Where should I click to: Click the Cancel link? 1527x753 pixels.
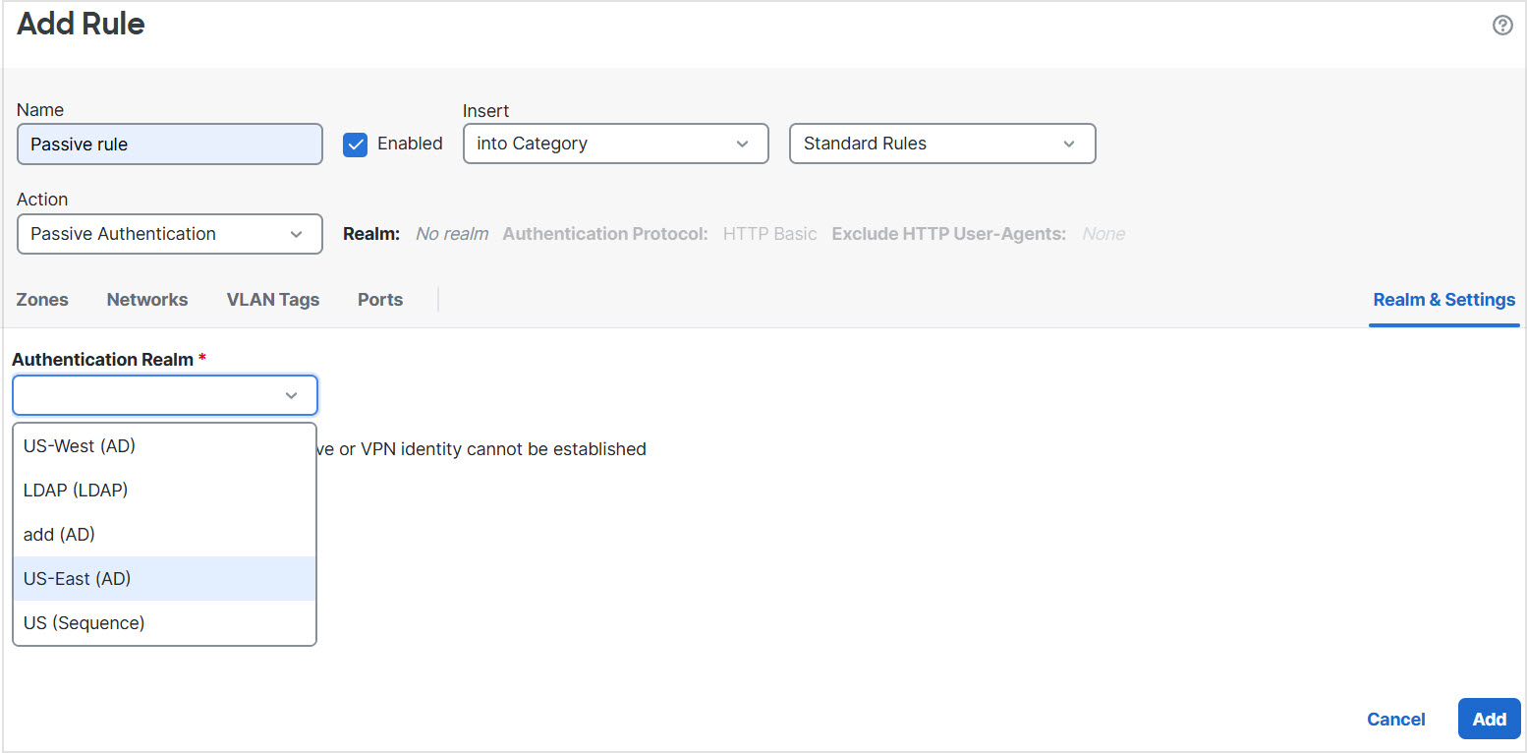(x=1395, y=720)
